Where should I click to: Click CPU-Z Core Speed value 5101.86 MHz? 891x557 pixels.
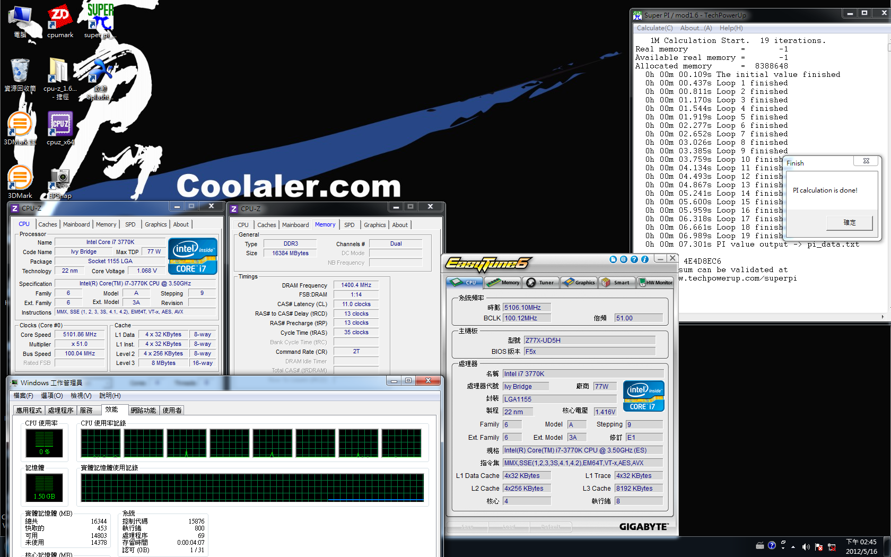[80, 335]
